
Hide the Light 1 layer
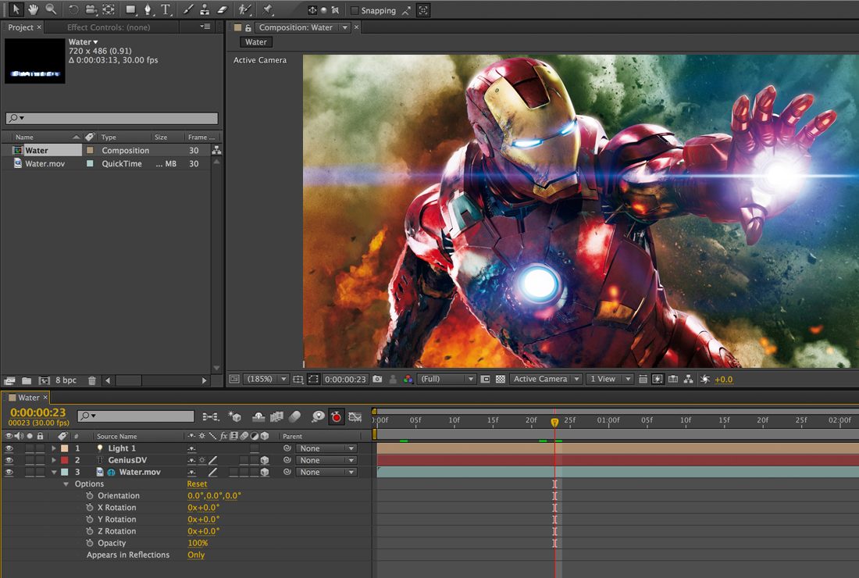[9, 448]
